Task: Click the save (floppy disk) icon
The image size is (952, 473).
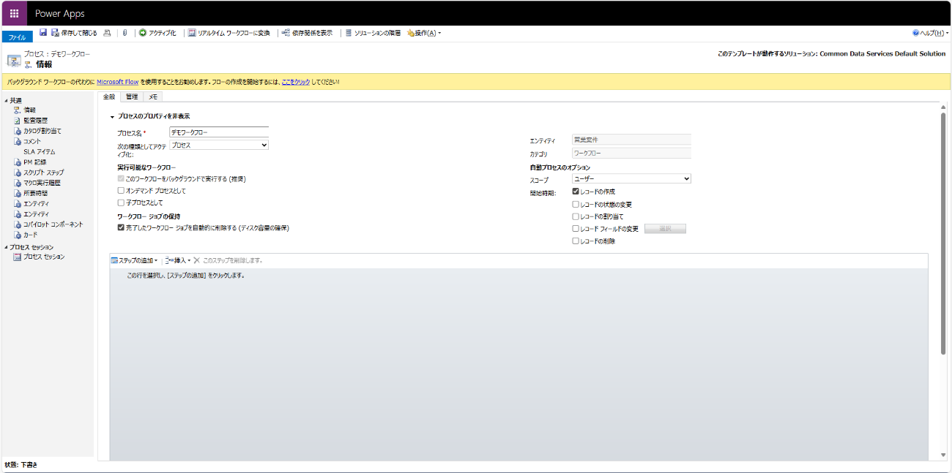Action: [x=43, y=33]
